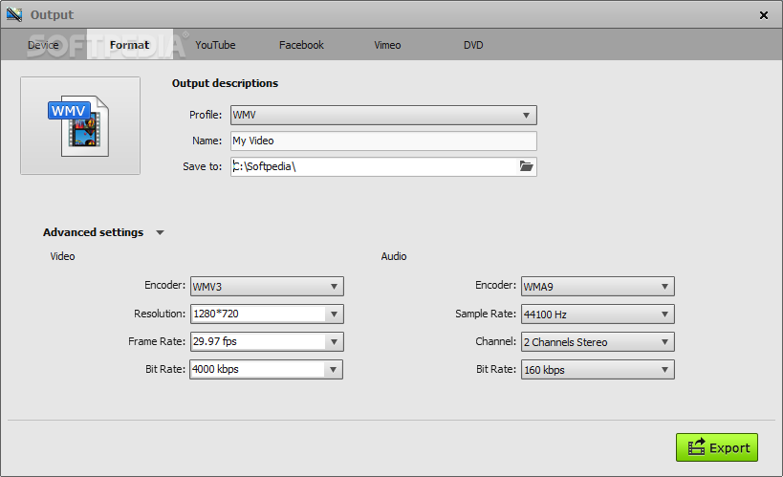Open the Resolution 1280*720 dropdown
The width and height of the screenshot is (783, 477).
click(x=267, y=314)
